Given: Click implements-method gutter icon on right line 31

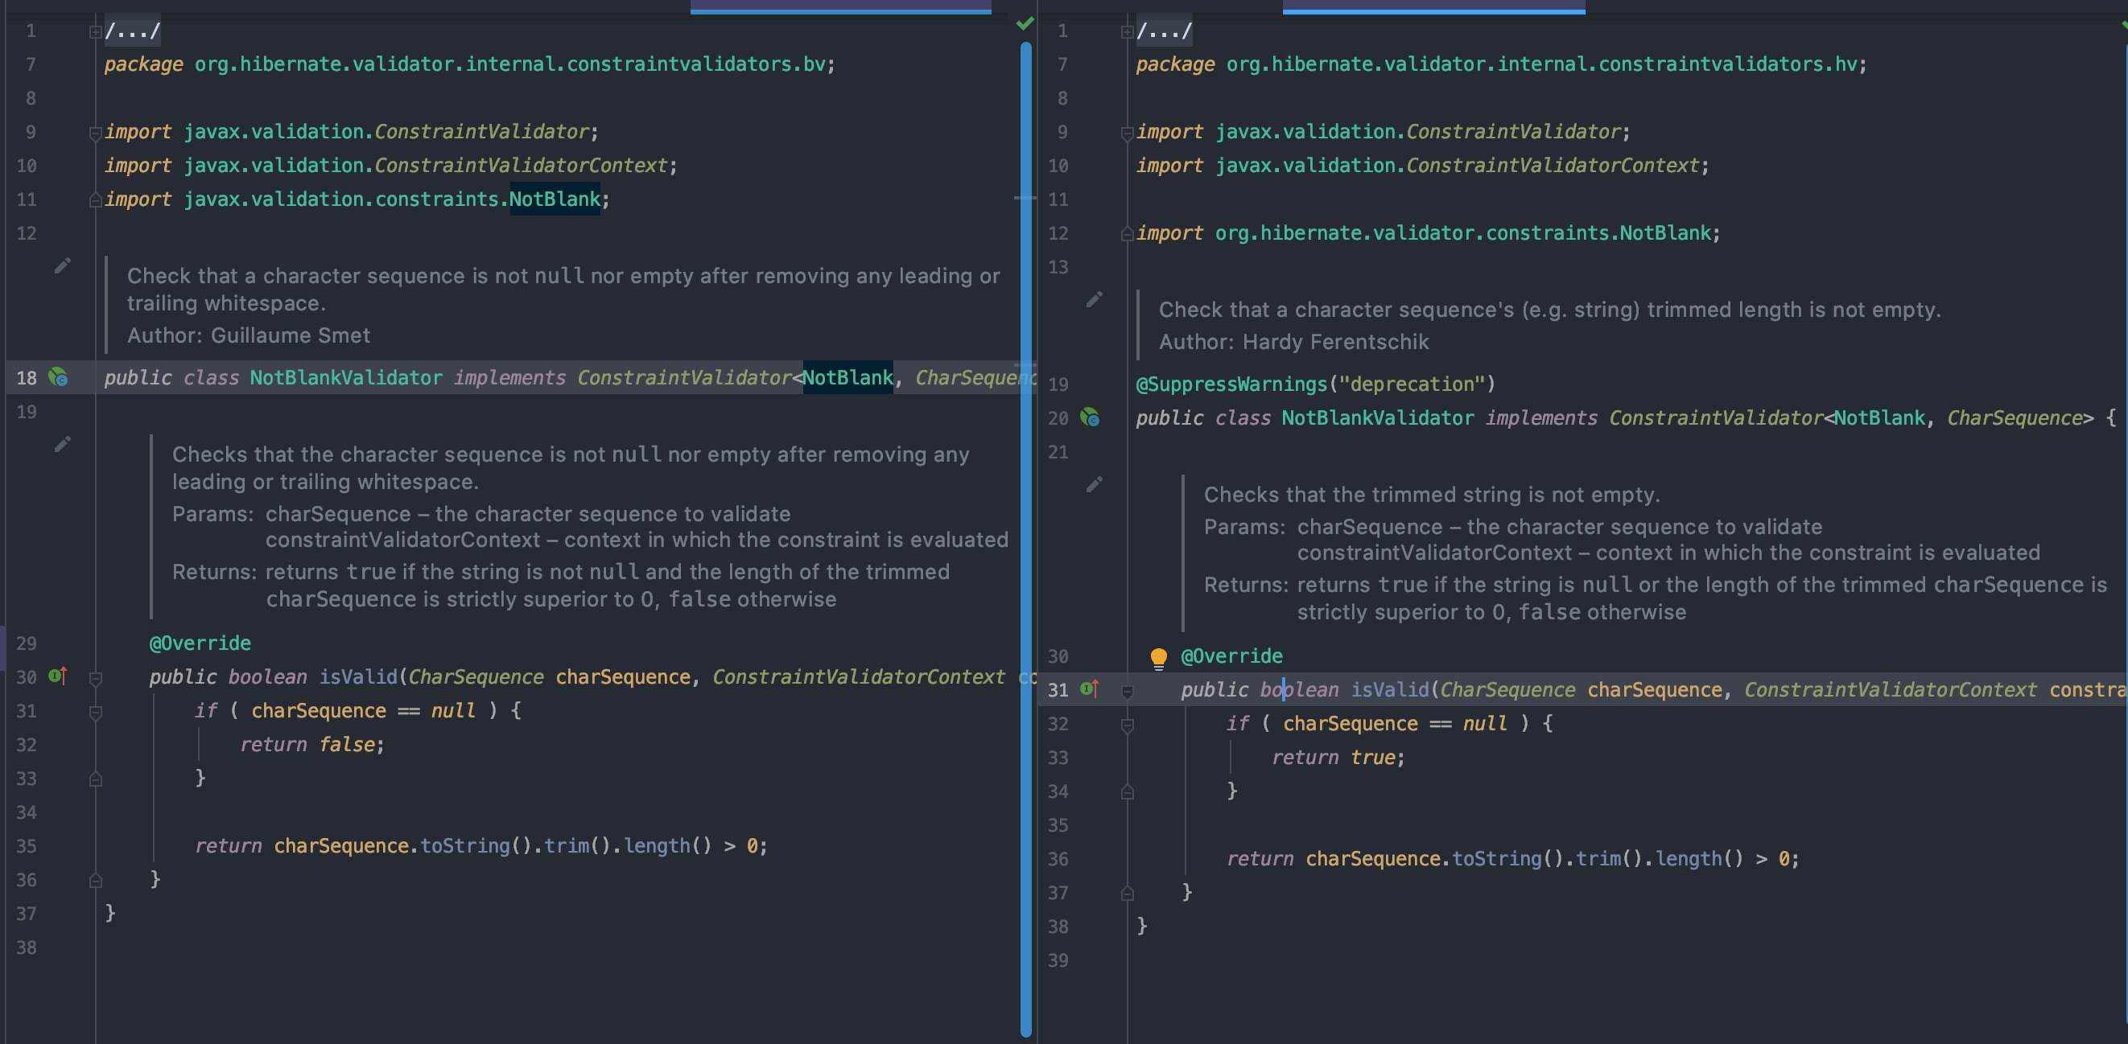Looking at the screenshot, I should point(1090,688).
